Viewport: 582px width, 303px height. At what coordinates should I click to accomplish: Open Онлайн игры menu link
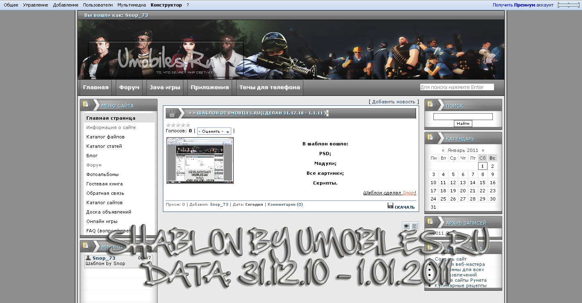click(x=102, y=221)
